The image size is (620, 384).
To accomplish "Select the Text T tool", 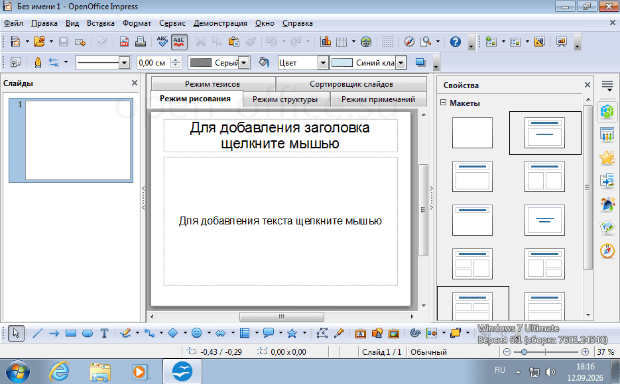I will 104,334.
